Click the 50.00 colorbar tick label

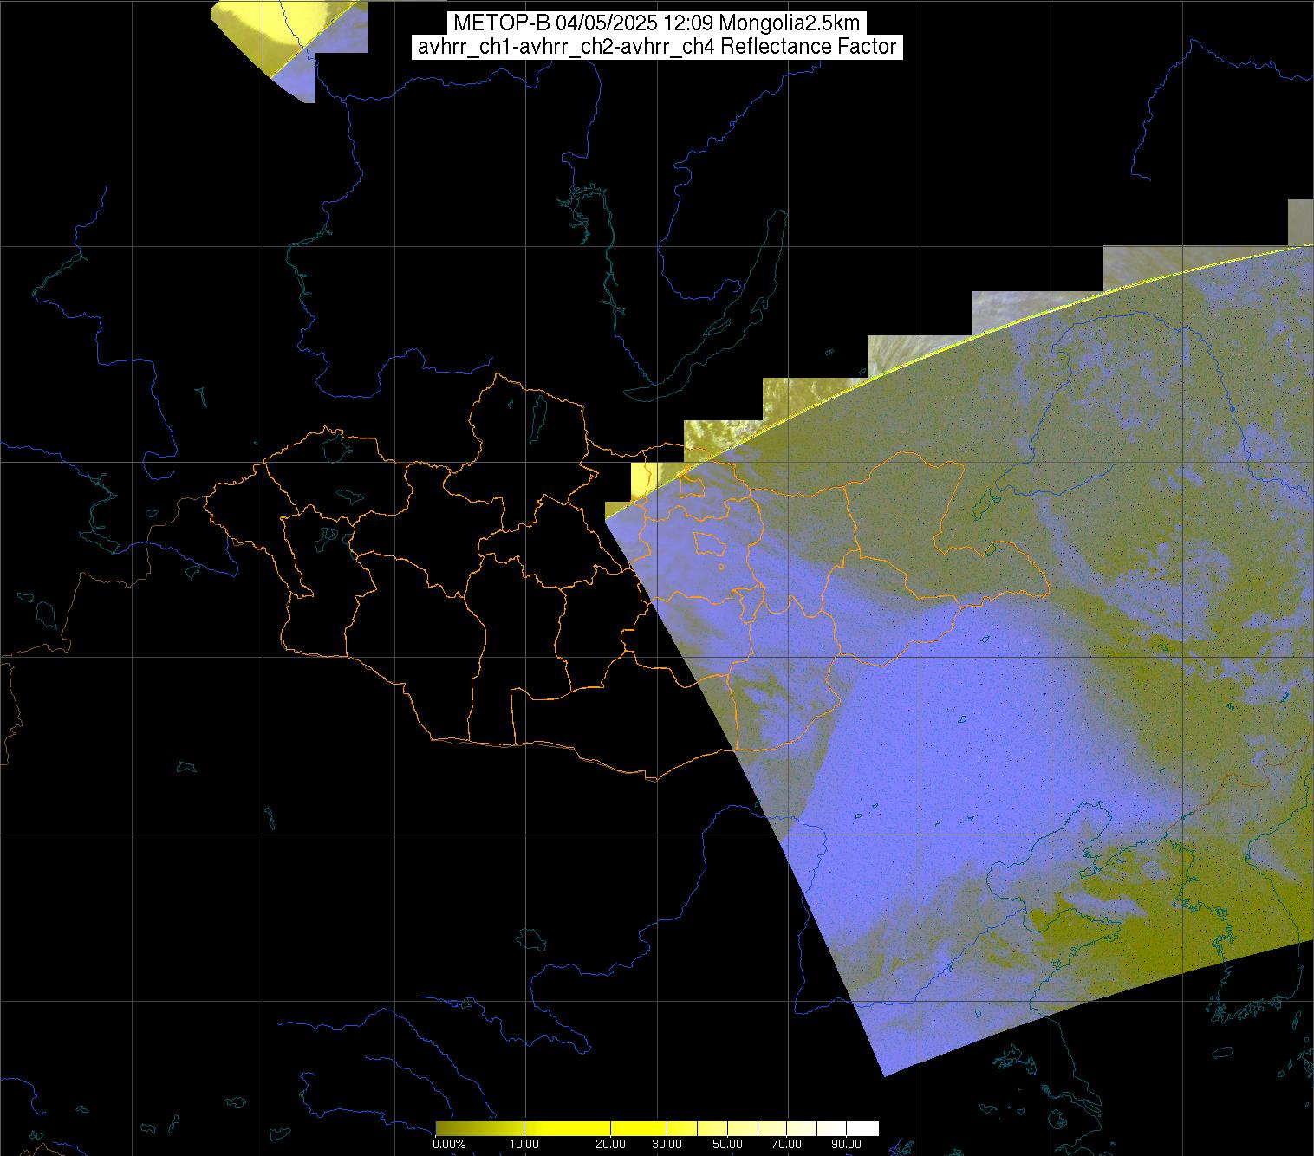[728, 1144]
